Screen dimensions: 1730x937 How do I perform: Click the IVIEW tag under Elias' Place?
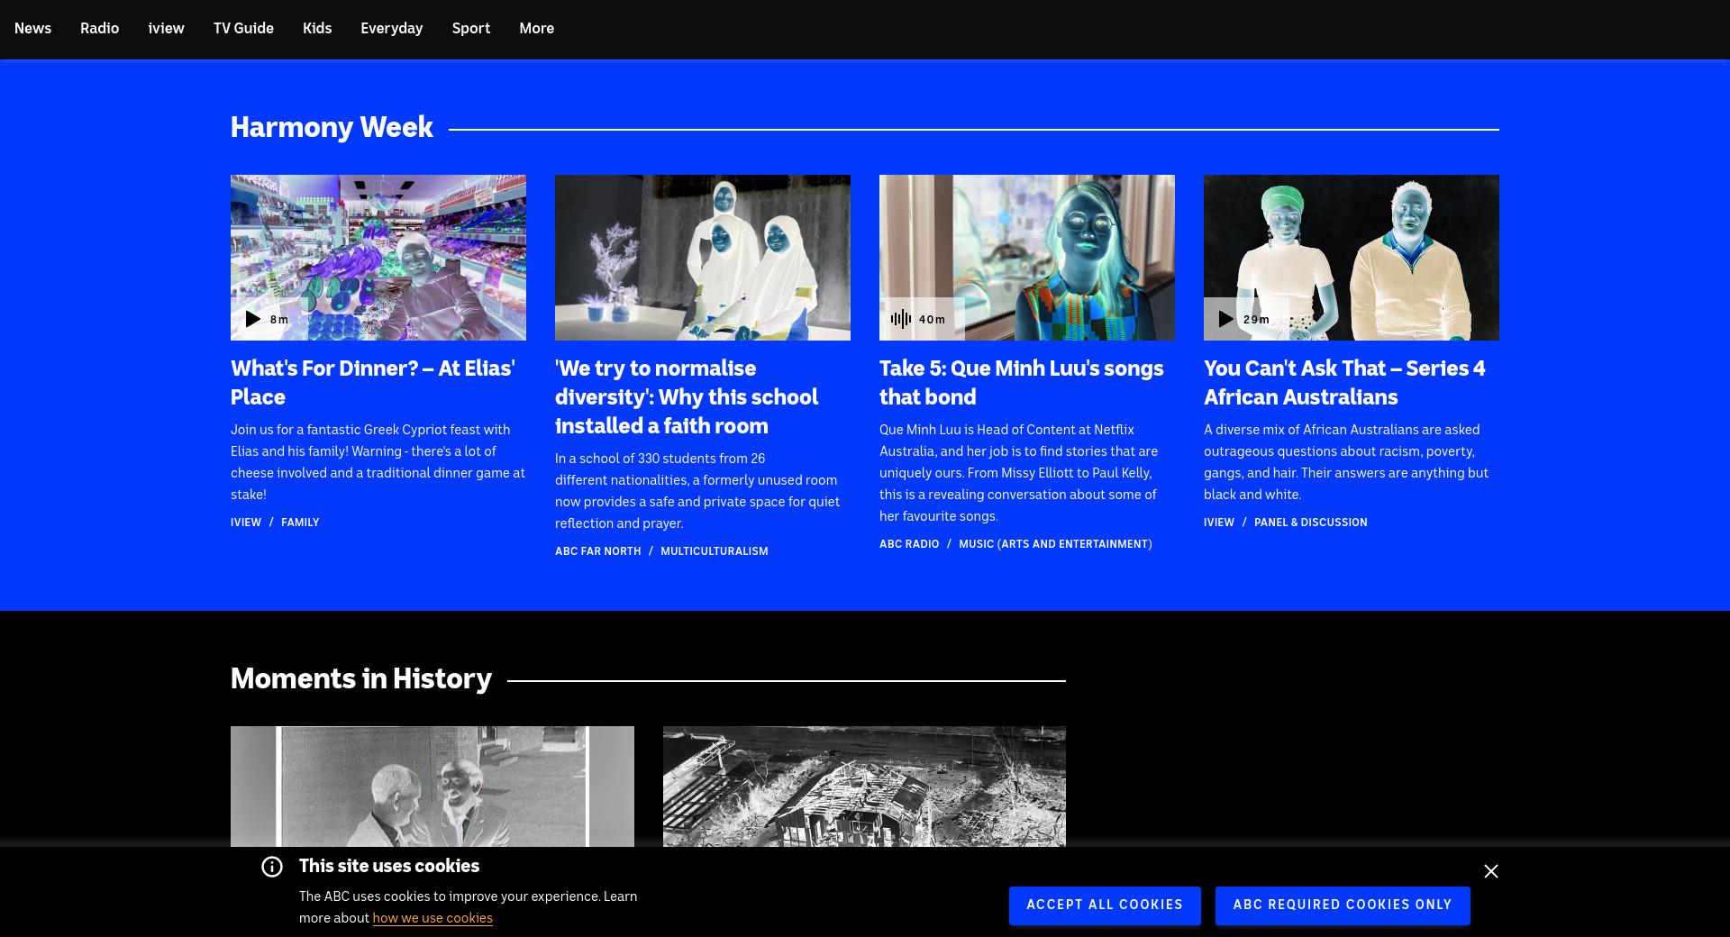pyautogui.click(x=246, y=523)
